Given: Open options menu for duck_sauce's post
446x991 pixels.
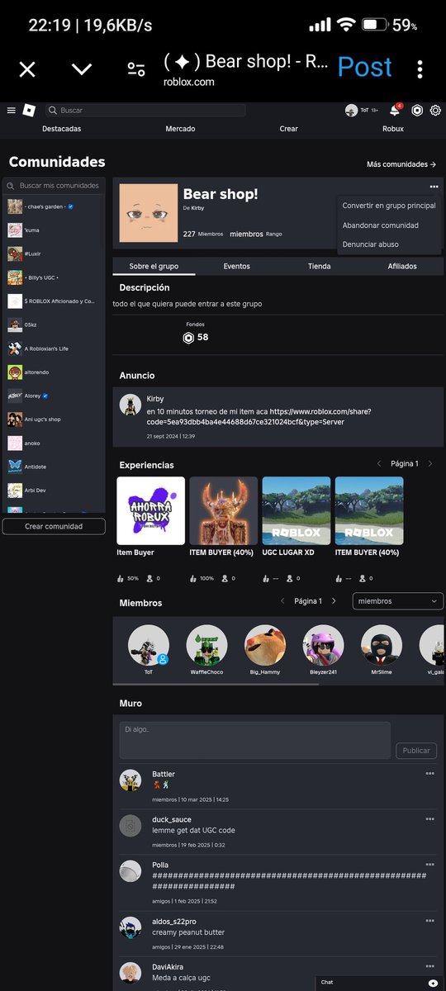Looking at the screenshot, I should click(x=429, y=819).
